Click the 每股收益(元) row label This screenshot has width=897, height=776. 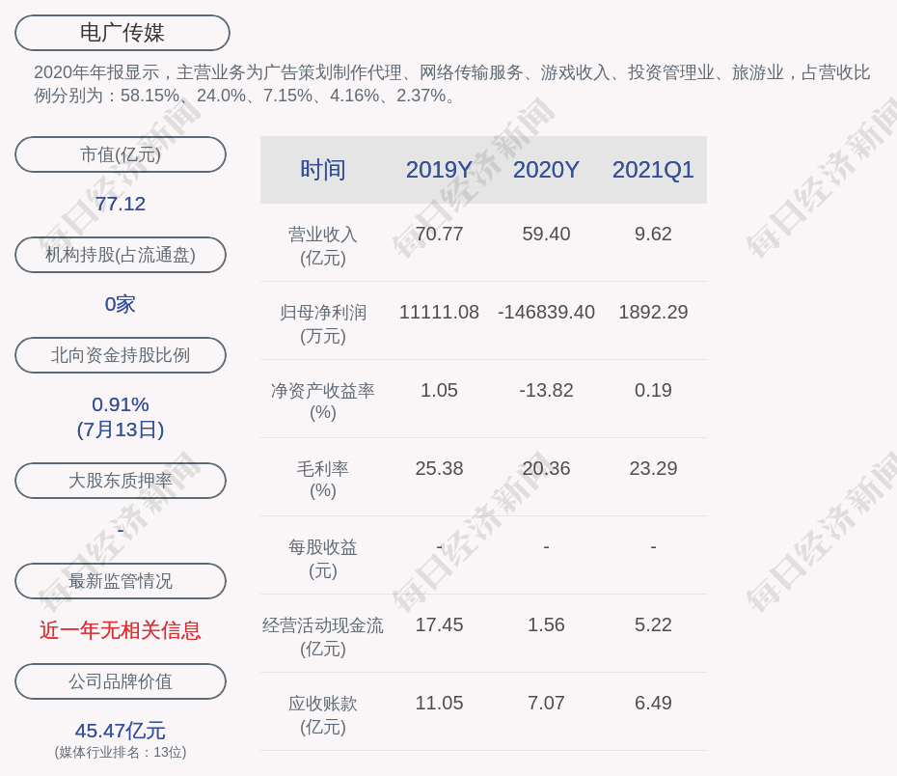[323, 559]
